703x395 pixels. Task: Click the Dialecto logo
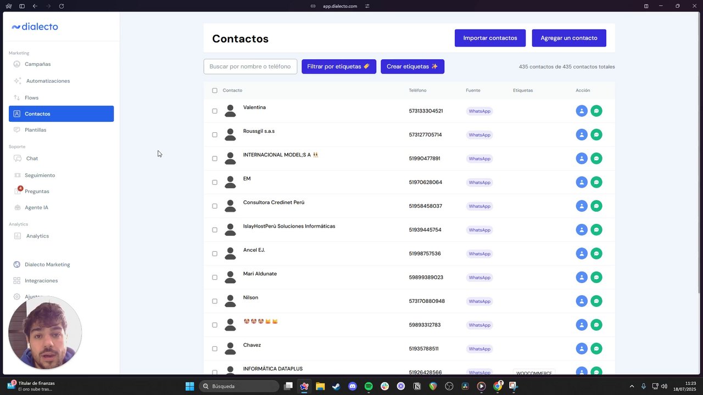pos(35,26)
